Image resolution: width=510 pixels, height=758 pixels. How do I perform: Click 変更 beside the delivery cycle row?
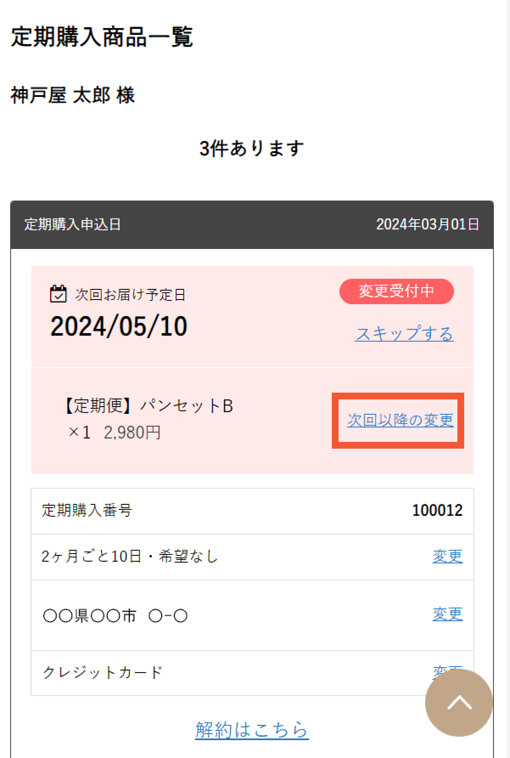tap(448, 557)
